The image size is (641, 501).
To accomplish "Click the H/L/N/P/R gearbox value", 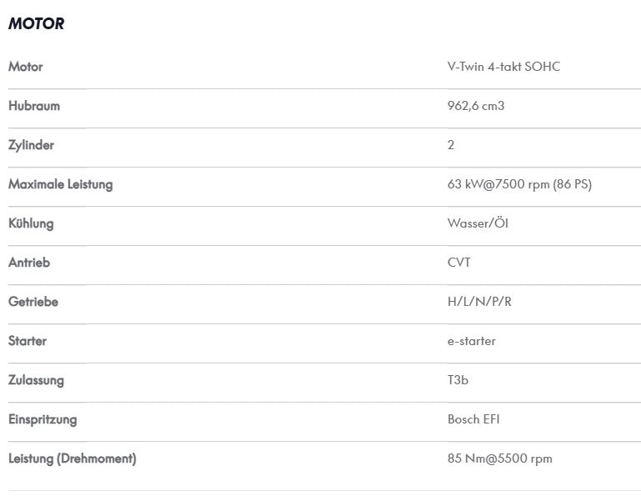I will tap(479, 302).
